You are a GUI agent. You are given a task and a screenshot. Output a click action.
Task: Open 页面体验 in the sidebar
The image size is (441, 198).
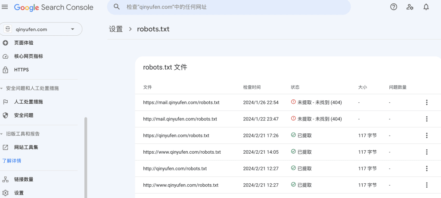(24, 43)
